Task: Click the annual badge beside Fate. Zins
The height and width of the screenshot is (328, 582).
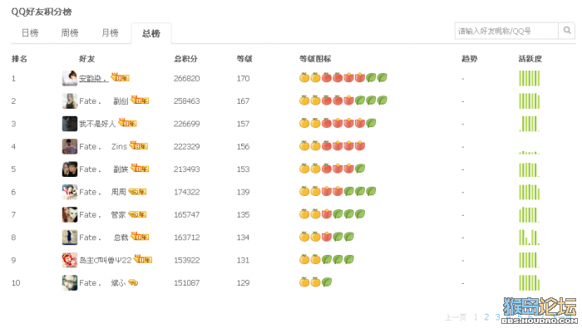Action: (139, 145)
